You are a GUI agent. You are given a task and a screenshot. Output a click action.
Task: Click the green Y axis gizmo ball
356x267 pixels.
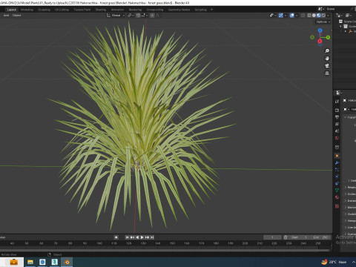328,37
